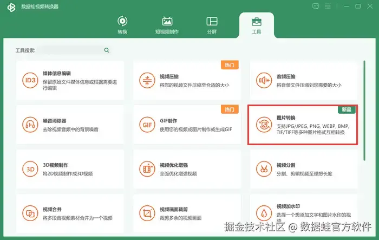
Task: Open the hamburger menu in title bar
Action: pyautogui.click(x=328, y=7)
